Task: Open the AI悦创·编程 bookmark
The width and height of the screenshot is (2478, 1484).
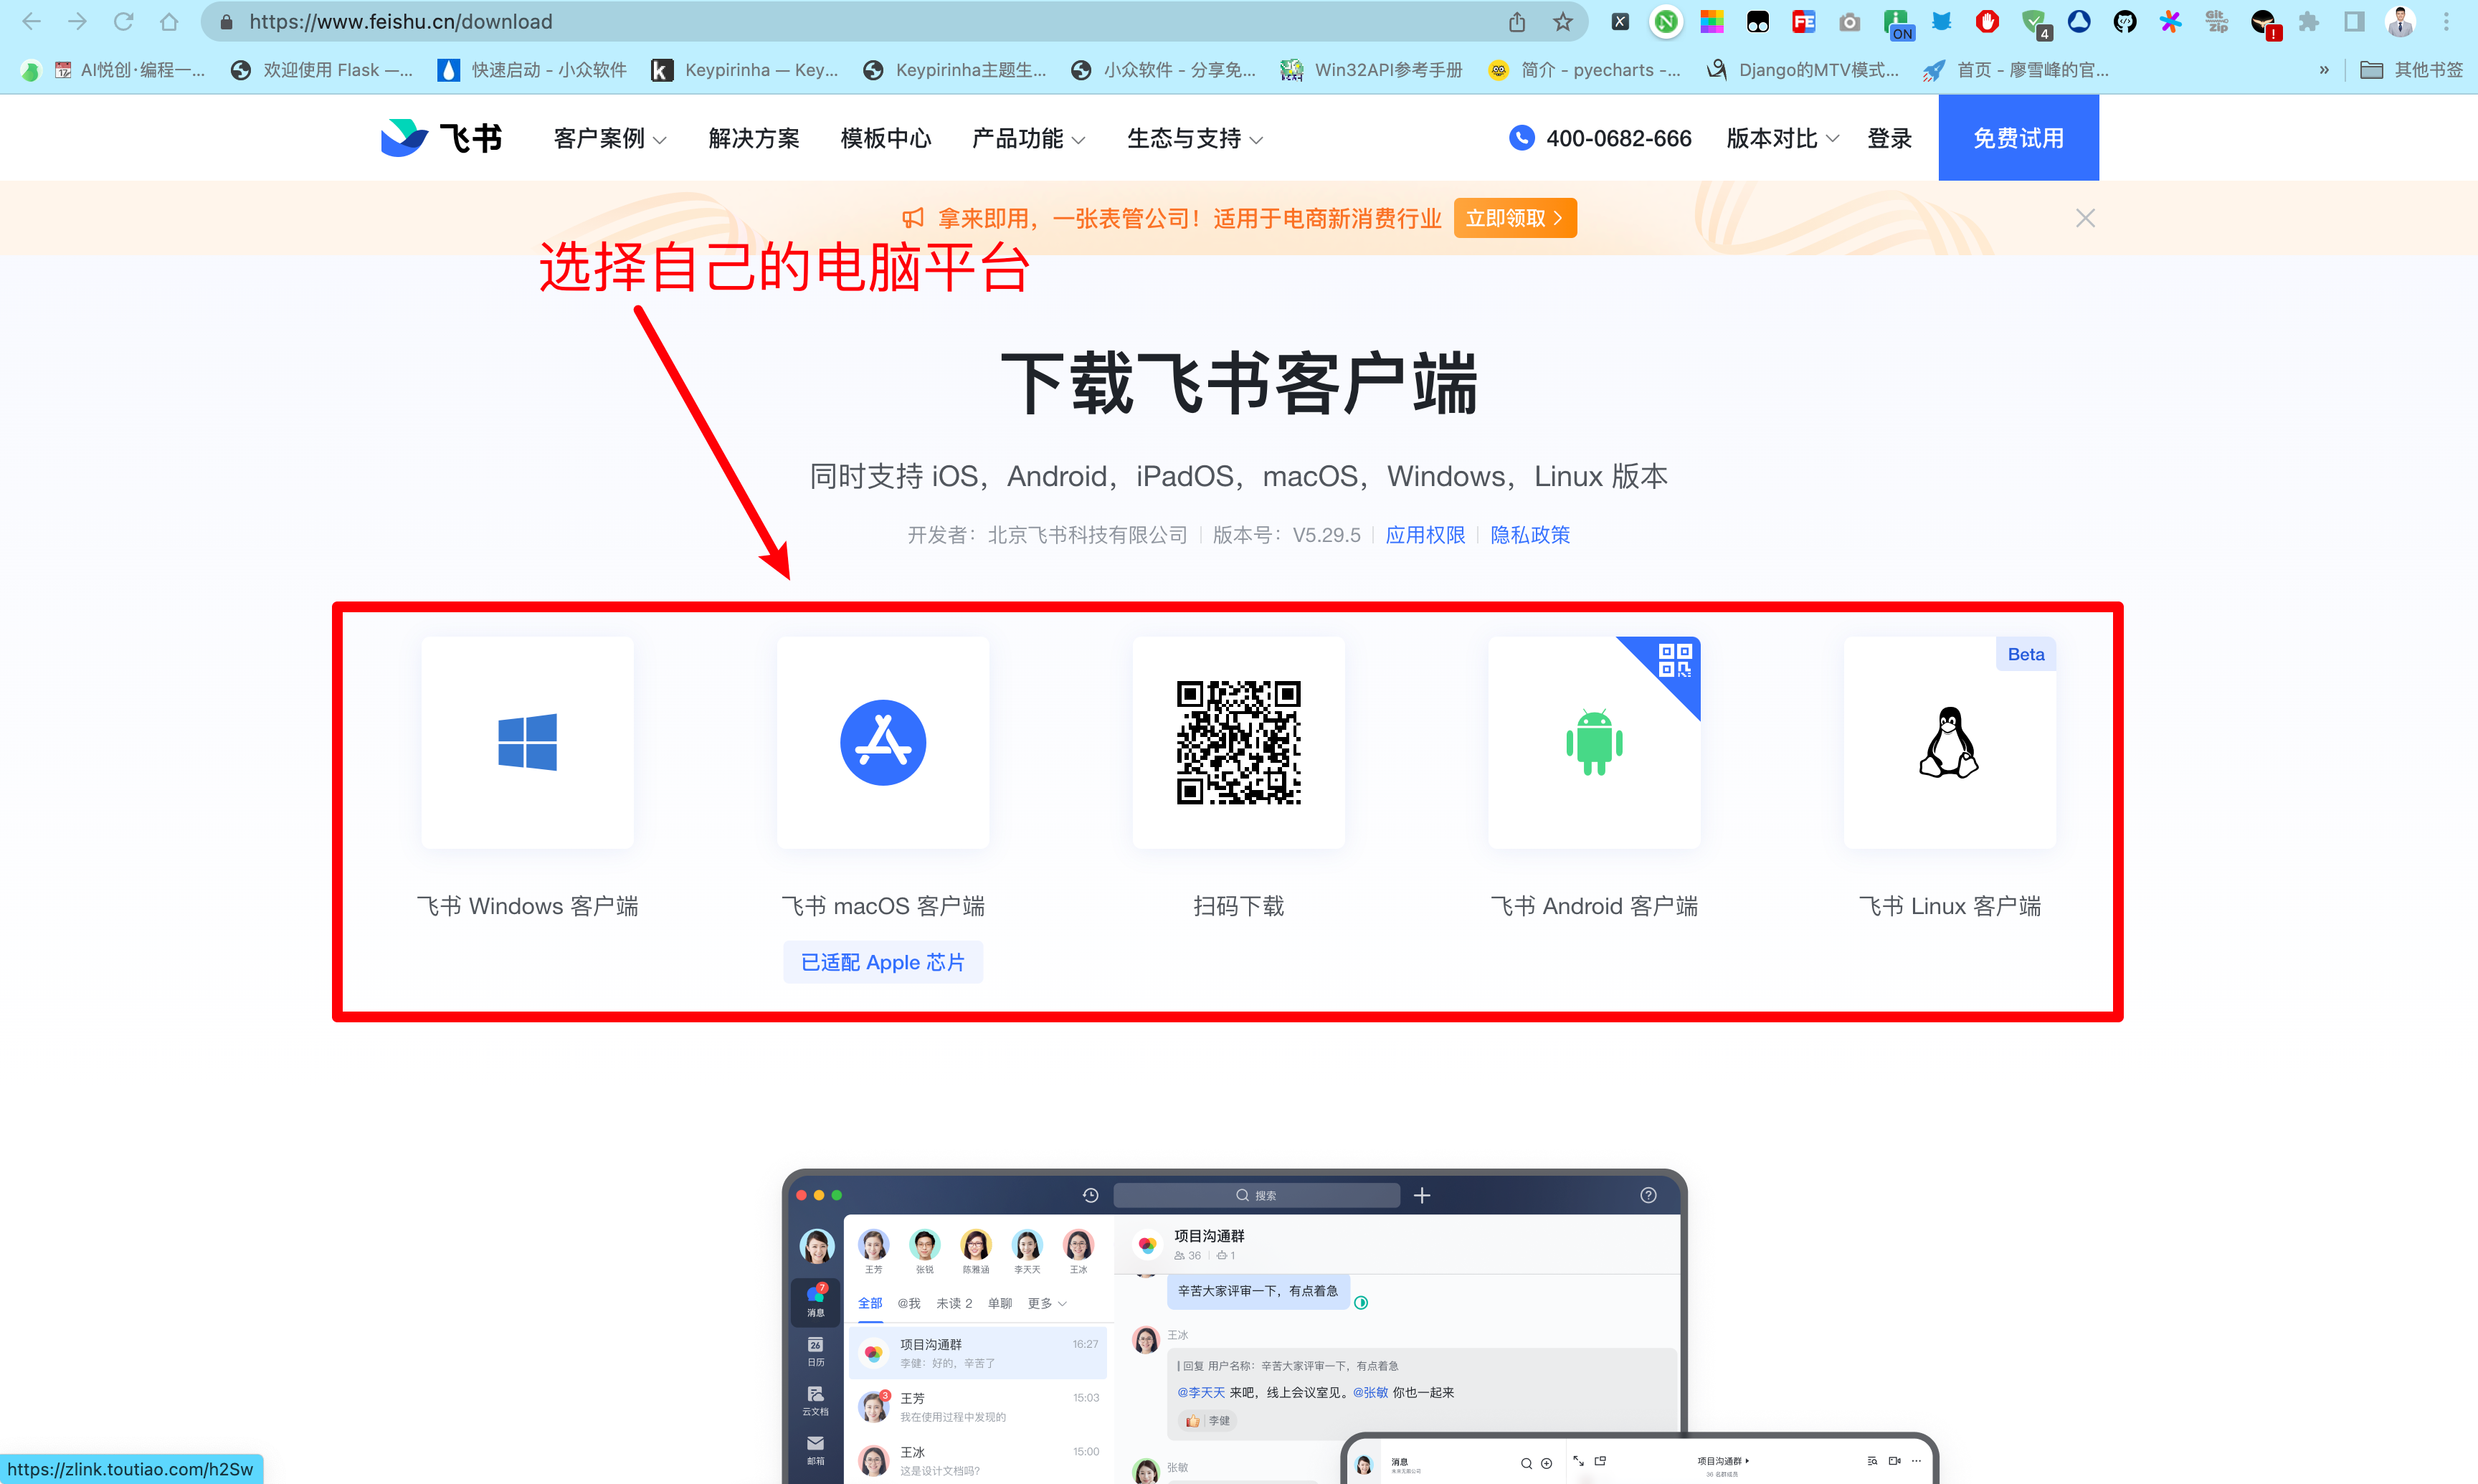Action: coord(129,69)
